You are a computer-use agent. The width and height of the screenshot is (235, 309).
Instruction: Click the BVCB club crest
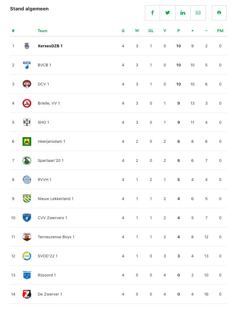click(x=27, y=65)
